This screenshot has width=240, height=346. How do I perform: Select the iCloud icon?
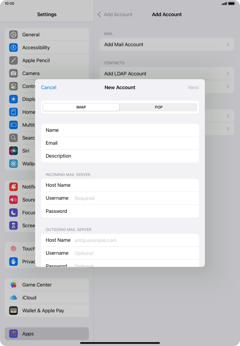[x=14, y=298]
